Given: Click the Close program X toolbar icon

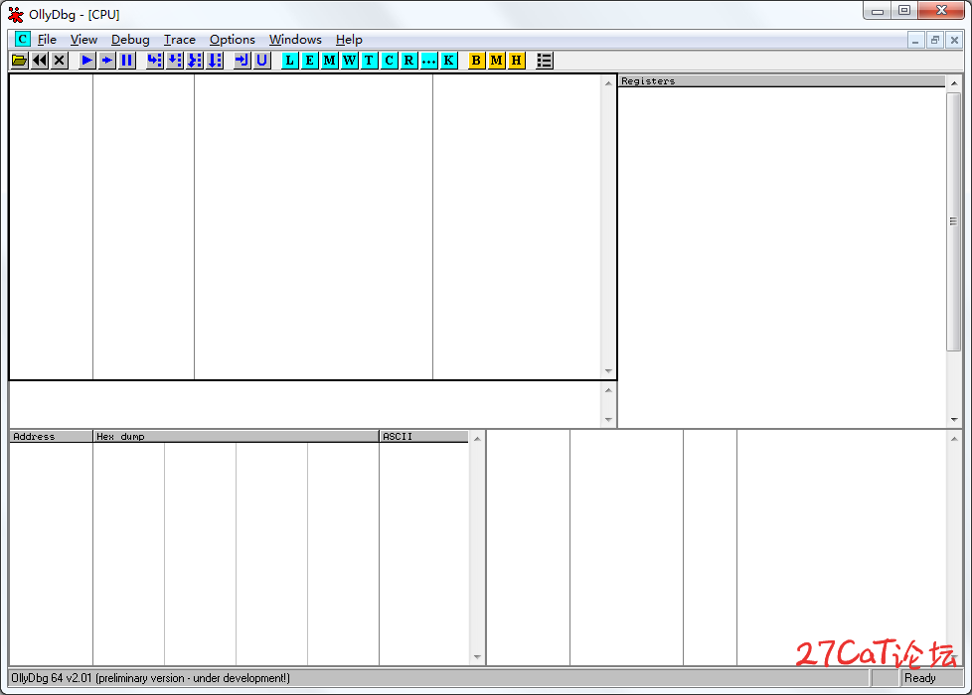Looking at the screenshot, I should (60, 61).
